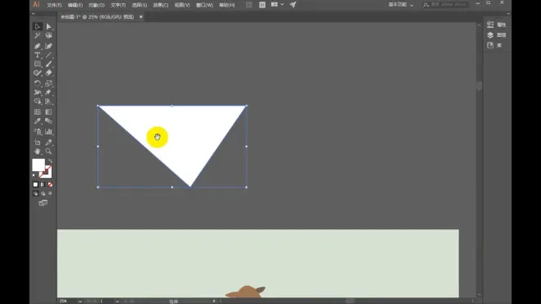Select the Lasso tool
The height and width of the screenshot is (304, 541).
pyautogui.click(x=48, y=35)
